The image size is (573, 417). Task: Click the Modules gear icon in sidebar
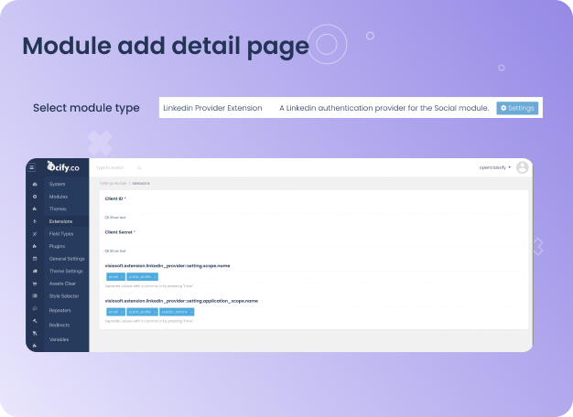pyautogui.click(x=35, y=197)
